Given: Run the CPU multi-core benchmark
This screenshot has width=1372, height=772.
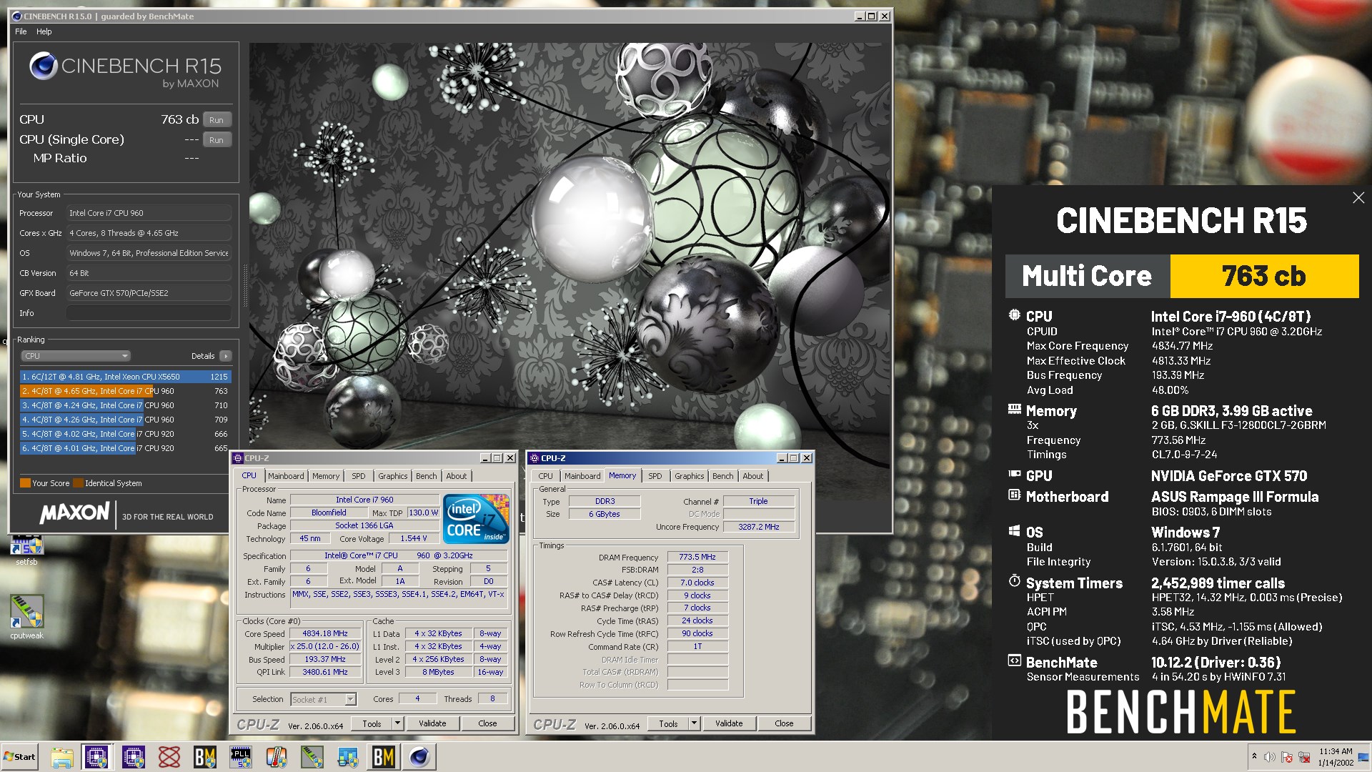Looking at the screenshot, I should pos(217,120).
